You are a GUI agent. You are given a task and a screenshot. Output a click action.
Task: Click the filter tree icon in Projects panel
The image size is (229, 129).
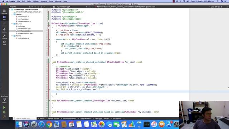point(32,7)
